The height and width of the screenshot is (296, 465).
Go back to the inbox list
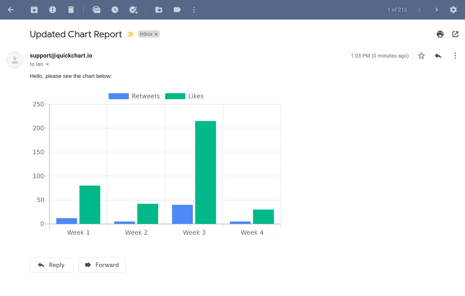11,10
